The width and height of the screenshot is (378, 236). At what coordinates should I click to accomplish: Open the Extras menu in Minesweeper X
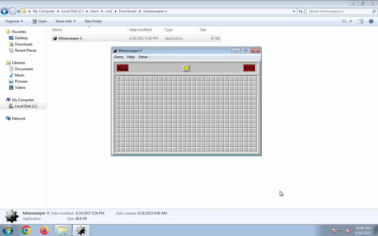pos(143,57)
